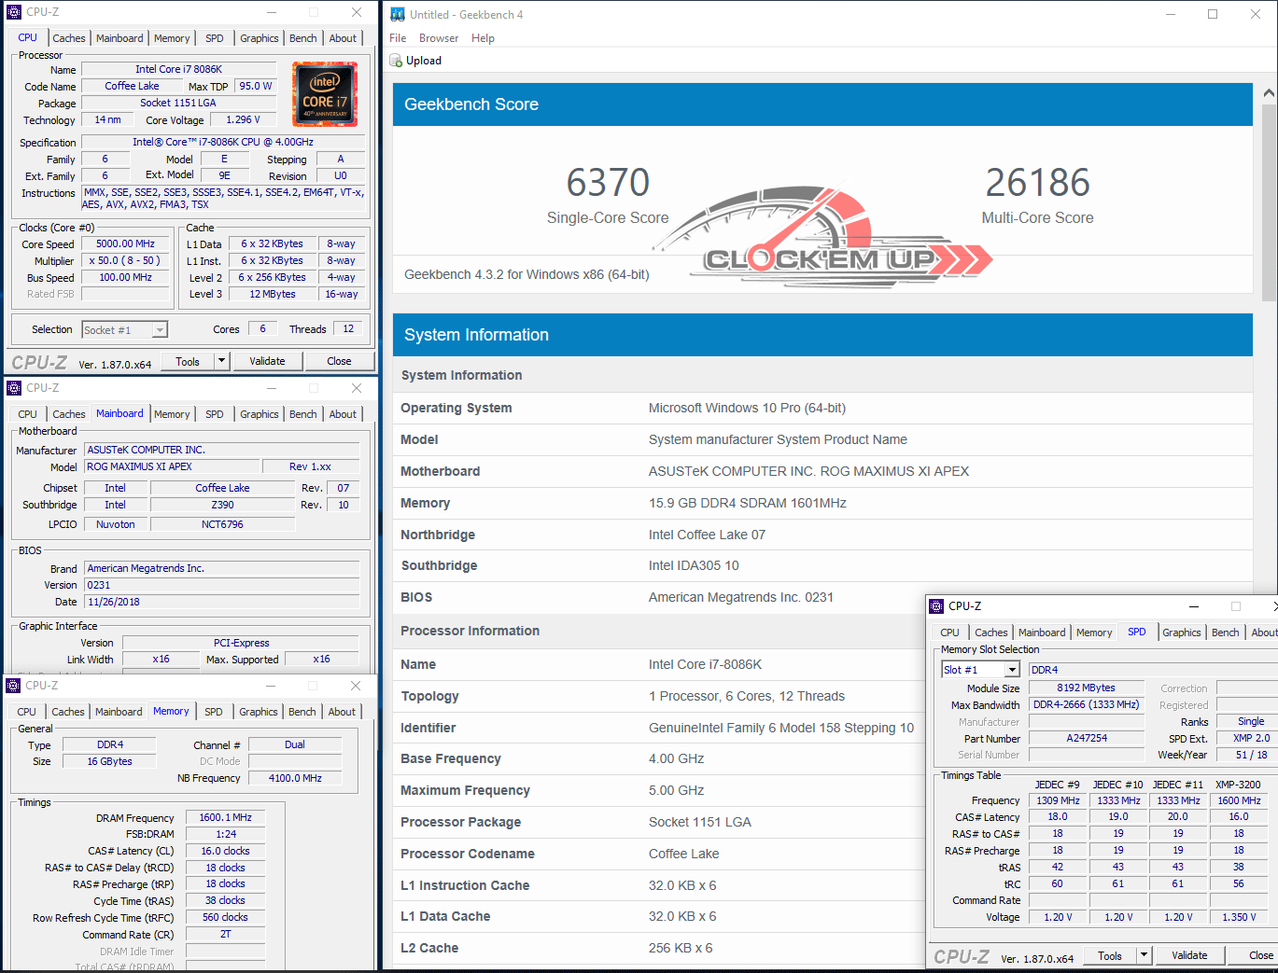The height and width of the screenshot is (973, 1278).
Task: Switch to Graphics tab in SPD window
Action: click(1182, 632)
